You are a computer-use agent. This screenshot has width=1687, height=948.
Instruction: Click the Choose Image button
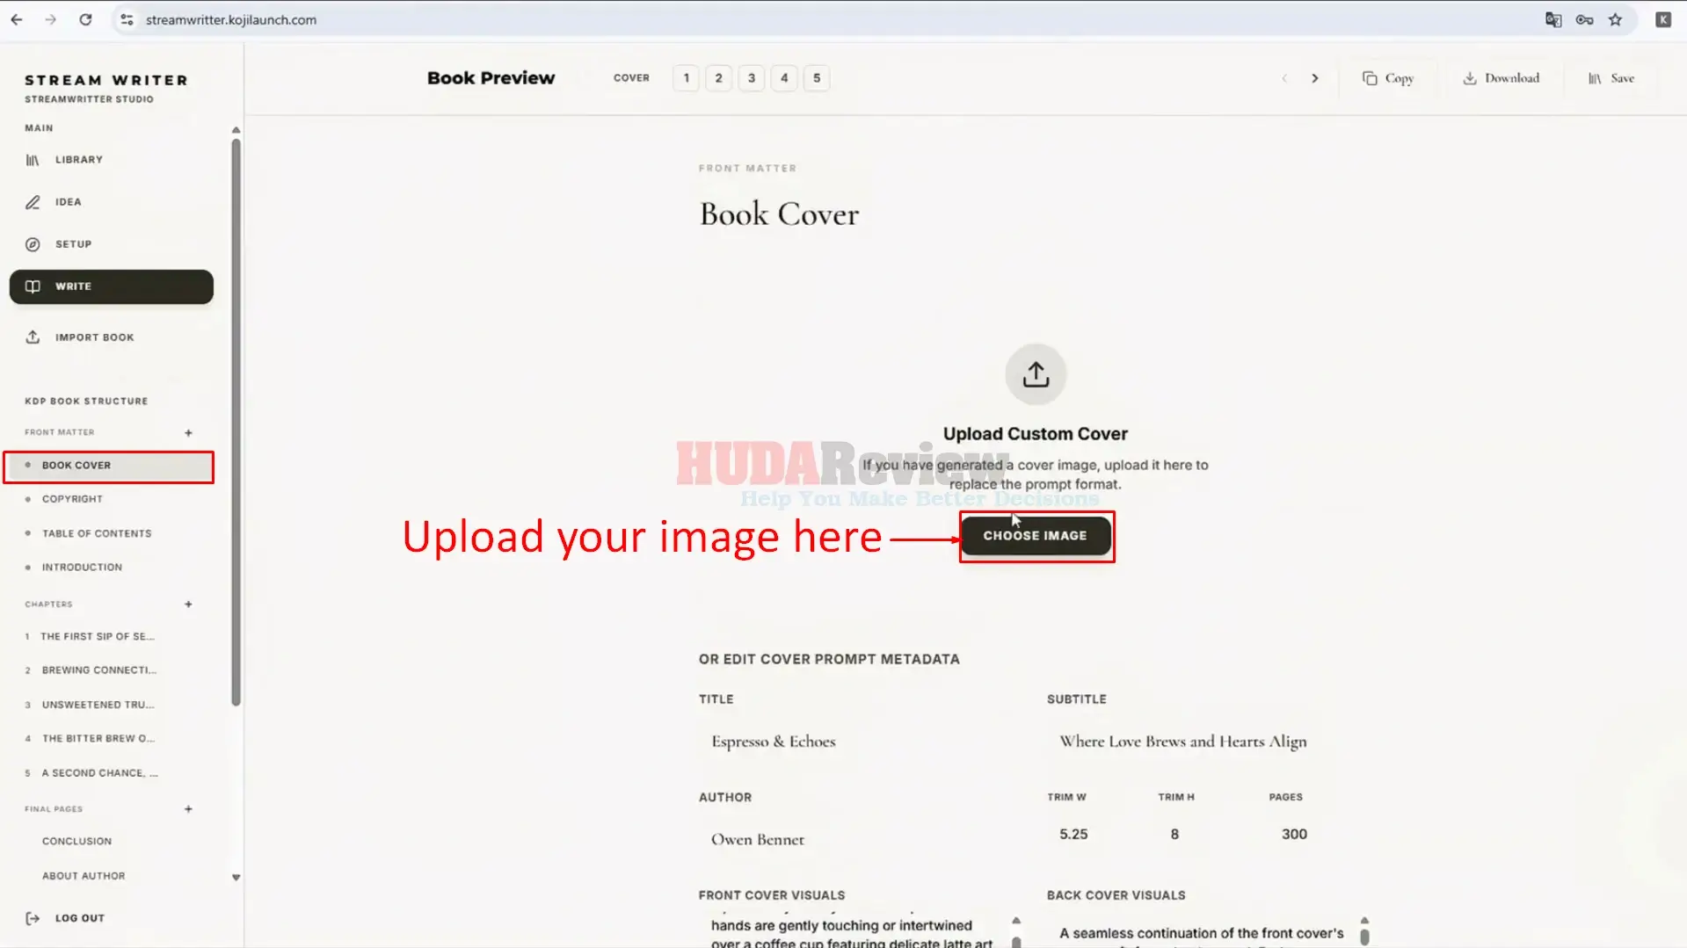coord(1036,536)
